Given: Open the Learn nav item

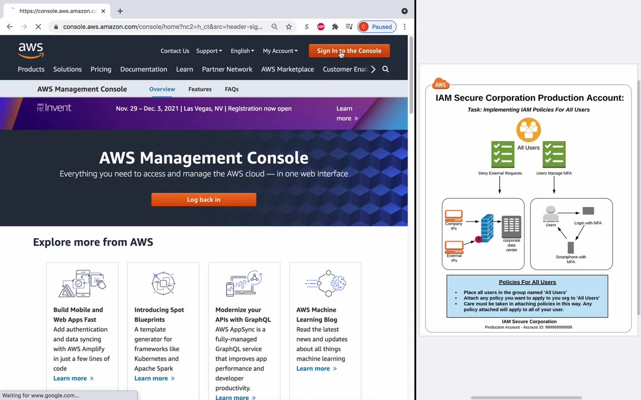Looking at the screenshot, I should click(184, 69).
